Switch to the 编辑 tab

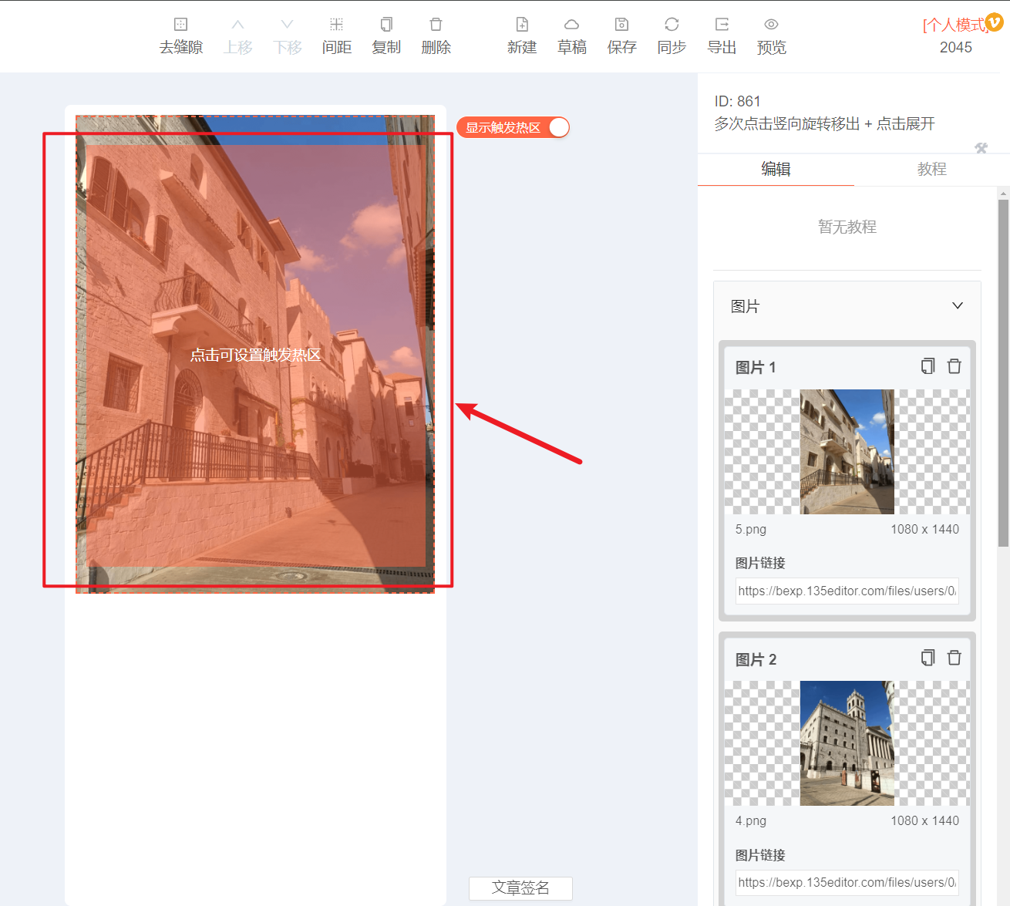click(x=776, y=169)
